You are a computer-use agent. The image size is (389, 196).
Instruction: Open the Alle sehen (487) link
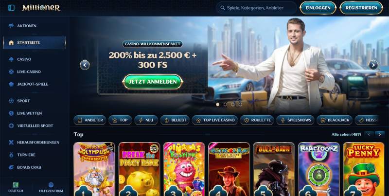pyautogui.click(x=346, y=134)
